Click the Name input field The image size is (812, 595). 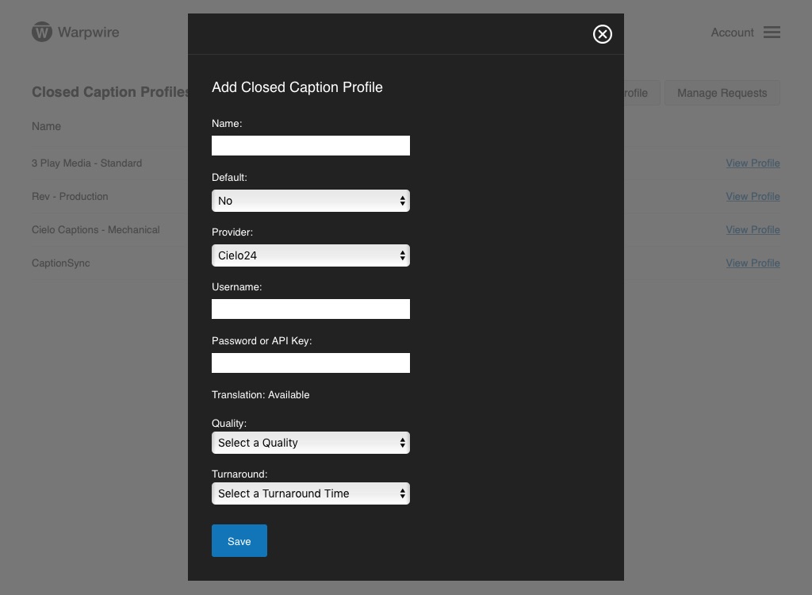[x=311, y=146]
